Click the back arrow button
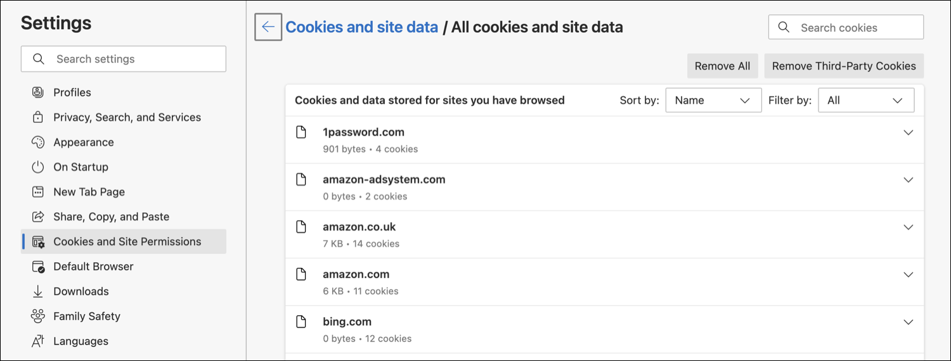951x361 pixels. [268, 27]
